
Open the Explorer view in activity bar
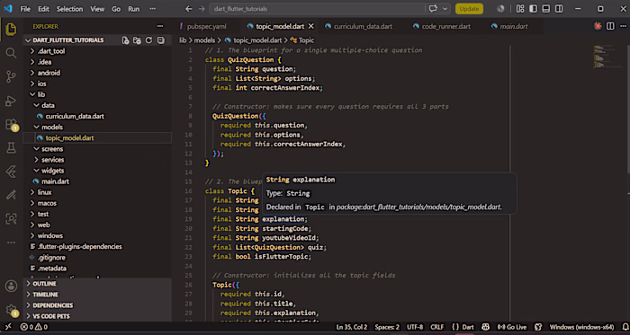pos(11,30)
